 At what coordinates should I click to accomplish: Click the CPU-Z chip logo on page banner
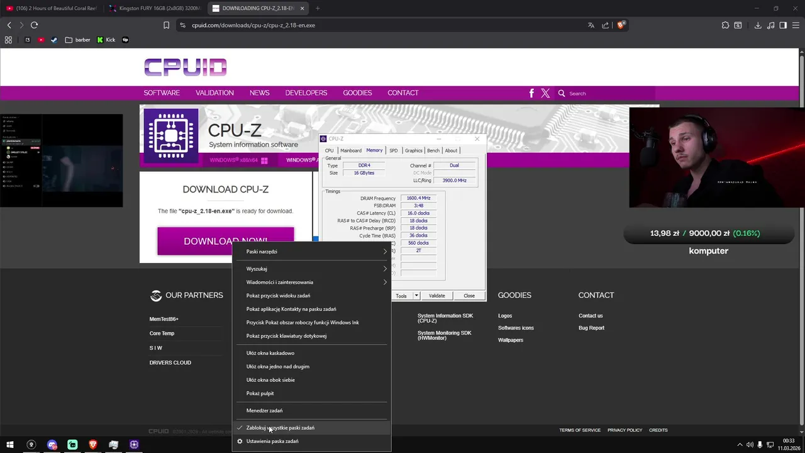pyautogui.click(x=170, y=136)
